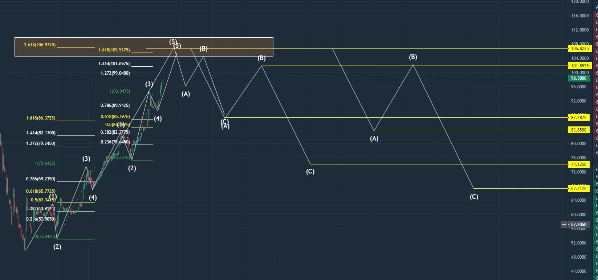Click the 0(53.0425) Fibonacci level label
The width and height of the screenshot is (598, 280).
point(45,237)
